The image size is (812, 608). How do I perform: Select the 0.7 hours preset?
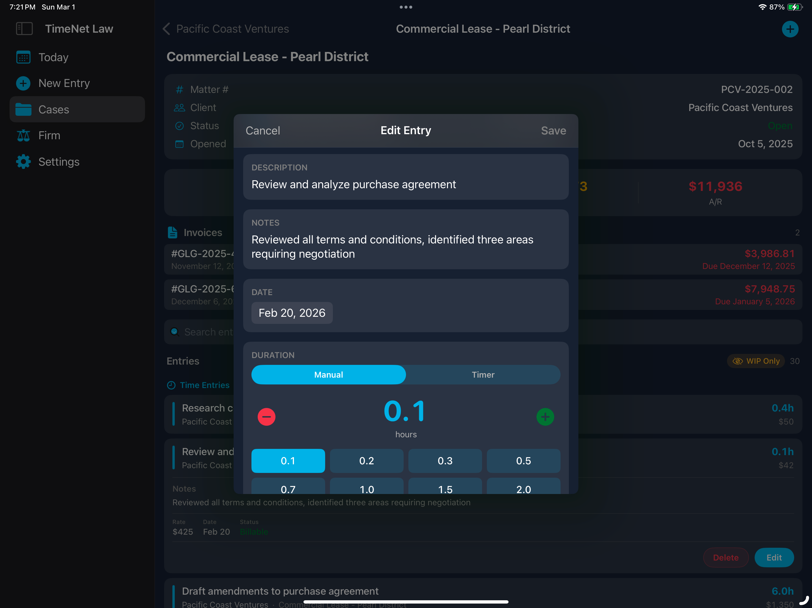coord(288,486)
